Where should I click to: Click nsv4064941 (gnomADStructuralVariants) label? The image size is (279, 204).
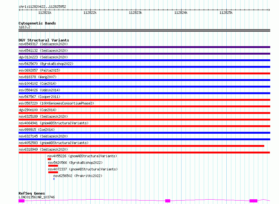tap(54, 123)
